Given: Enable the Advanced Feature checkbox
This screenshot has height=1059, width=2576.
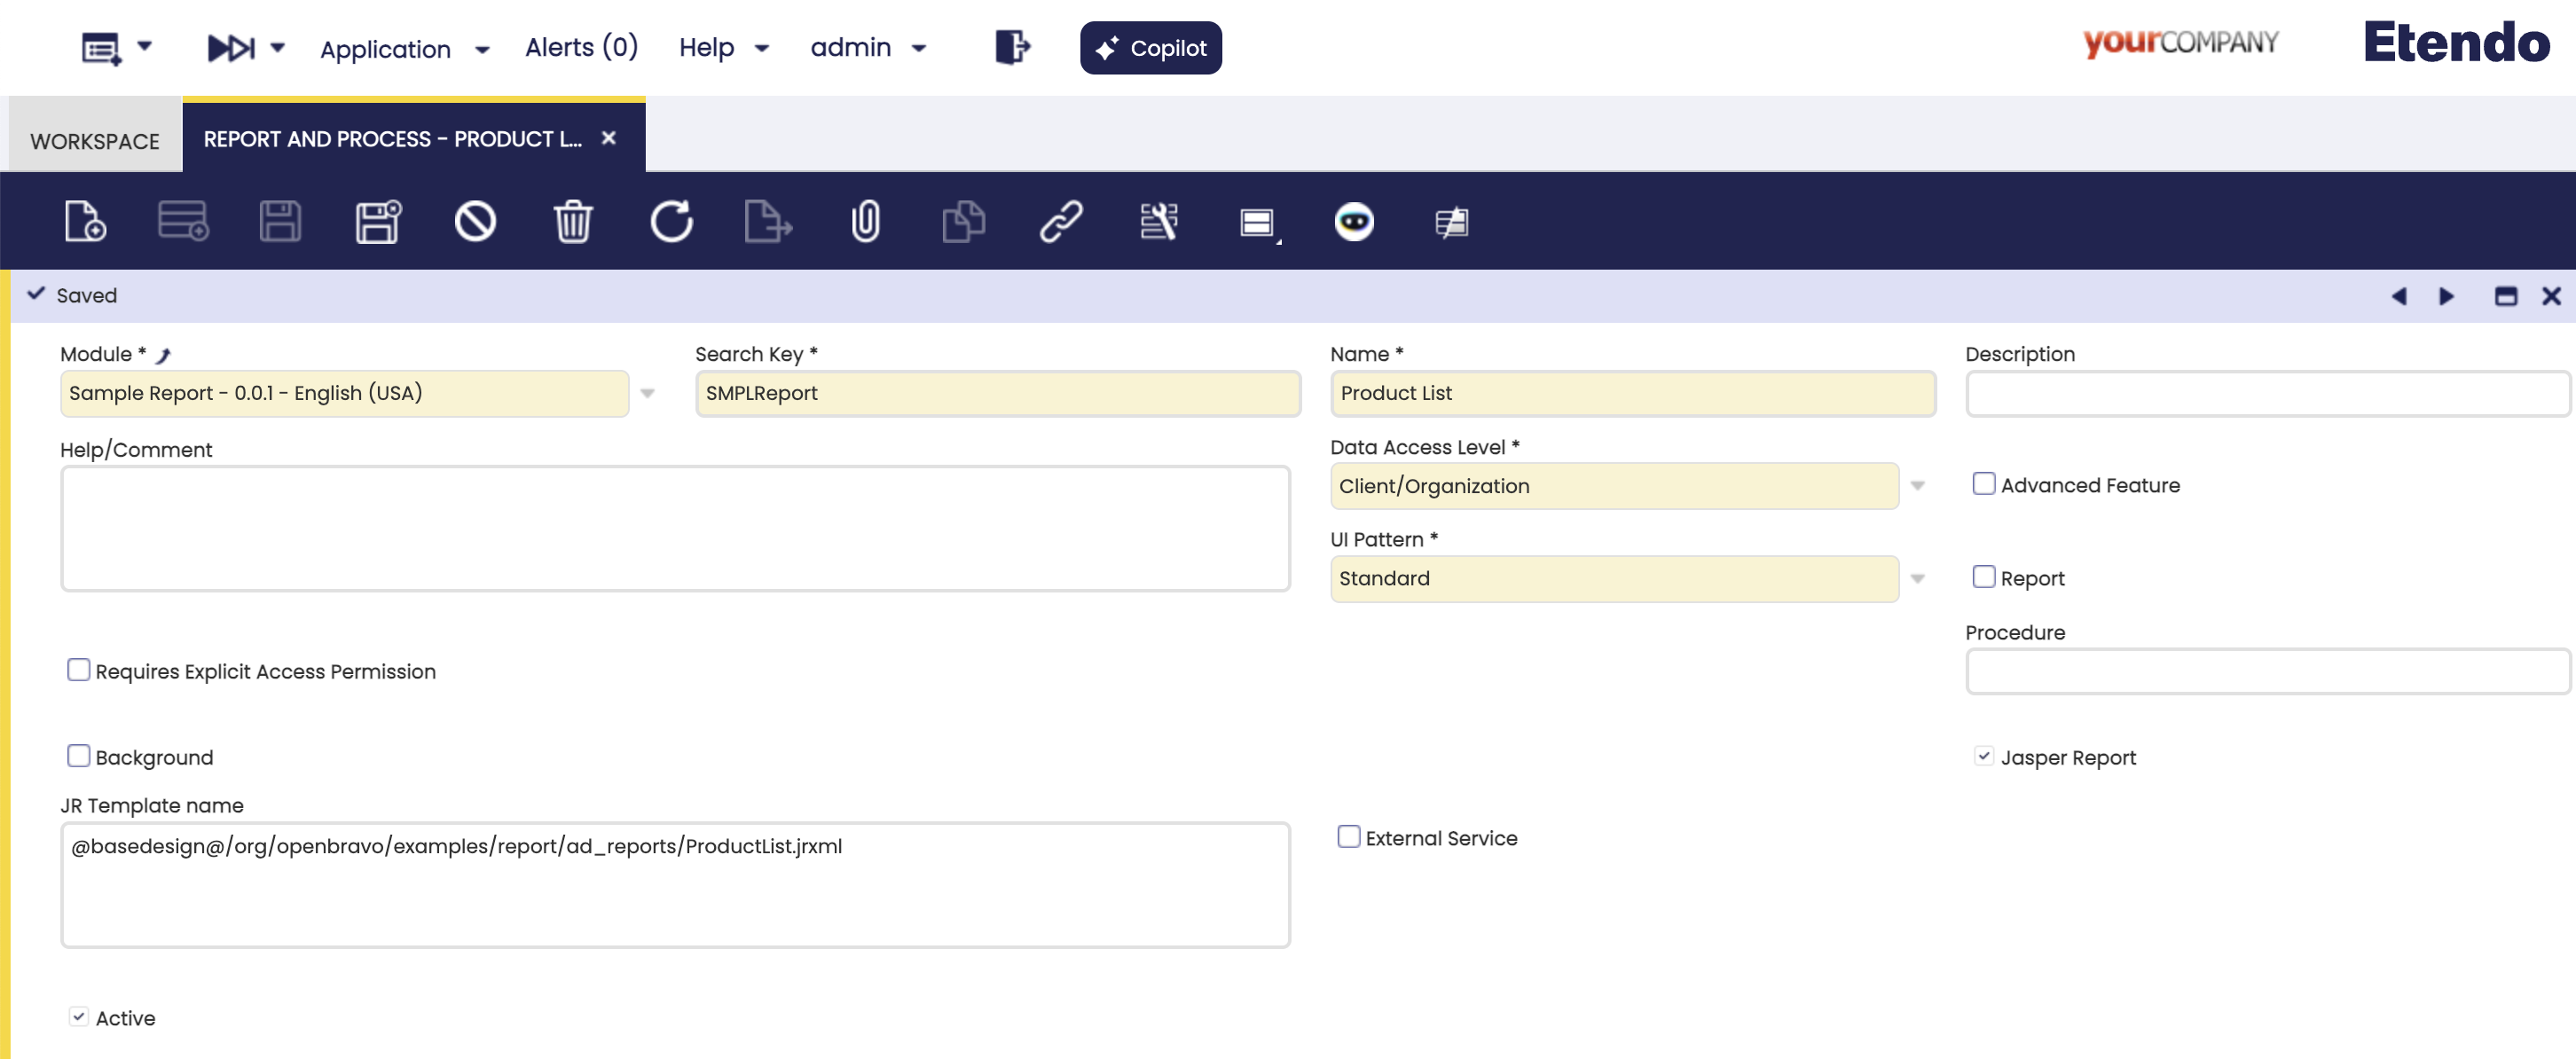Looking at the screenshot, I should click(x=1984, y=484).
